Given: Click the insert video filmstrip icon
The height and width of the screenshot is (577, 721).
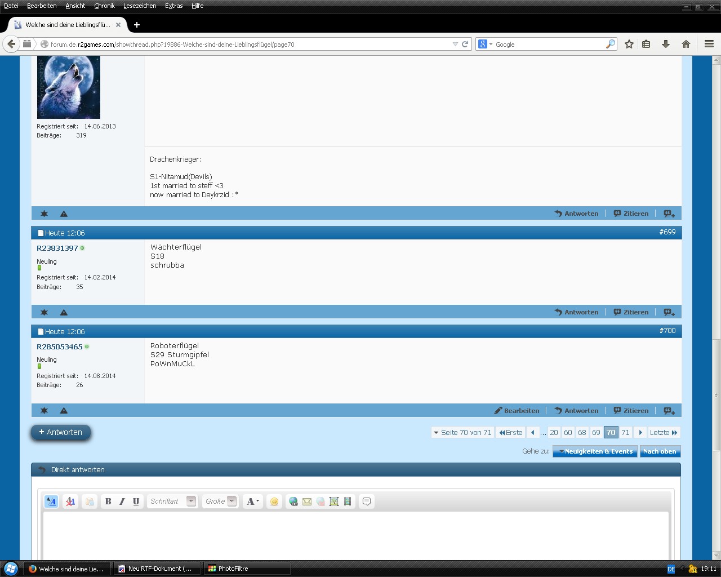Looking at the screenshot, I should 348,501.
